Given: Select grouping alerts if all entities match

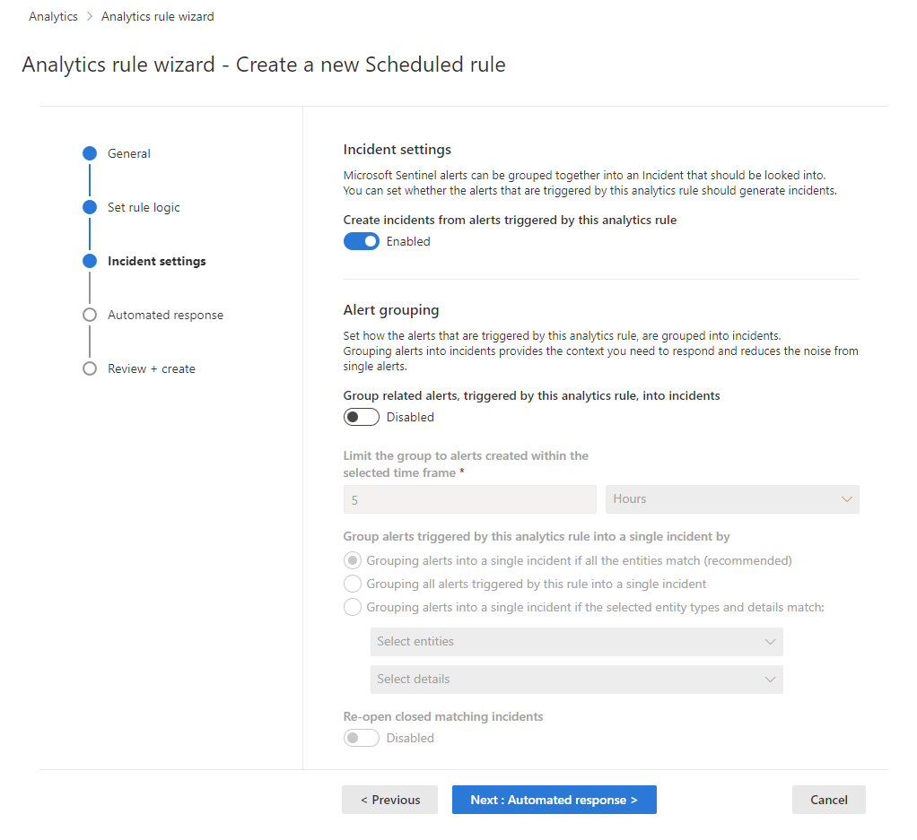Looking at the screenshot, I should pyautogui.click(x=352, y=560).
